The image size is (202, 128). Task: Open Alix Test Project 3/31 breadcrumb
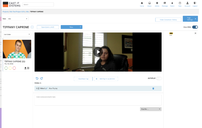pos(17,12)
